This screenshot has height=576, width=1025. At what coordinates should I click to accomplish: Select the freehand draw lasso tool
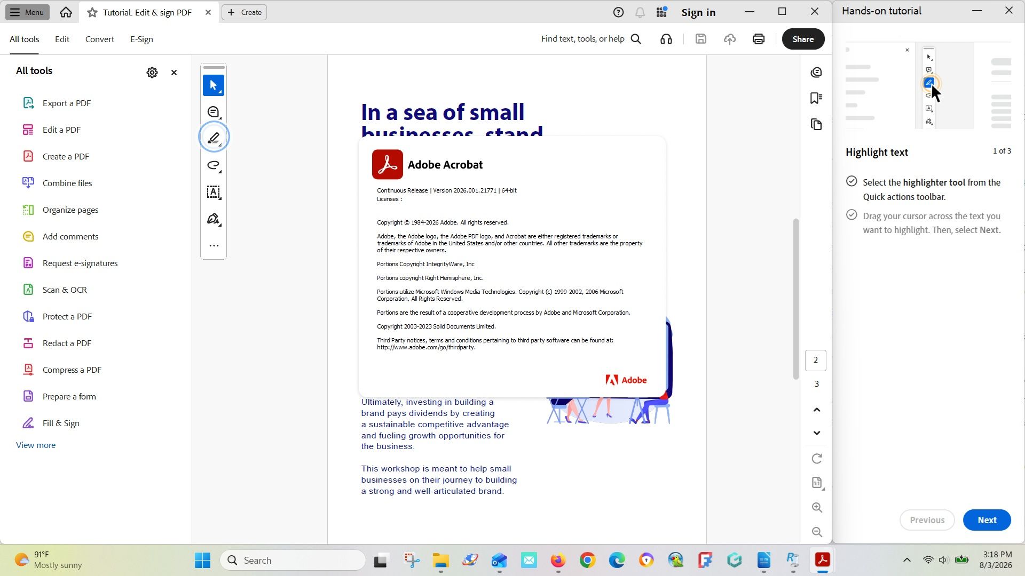(x=214, y=165)
